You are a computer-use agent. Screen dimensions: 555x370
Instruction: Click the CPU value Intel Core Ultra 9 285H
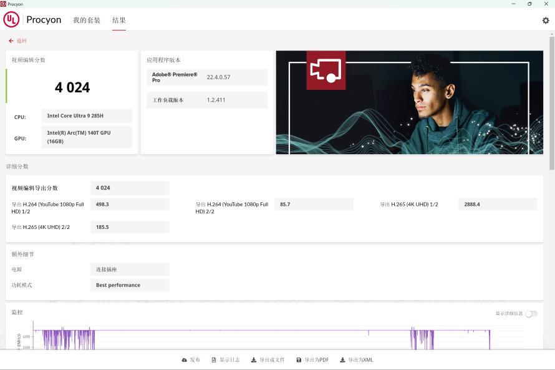tap(87, 116)
